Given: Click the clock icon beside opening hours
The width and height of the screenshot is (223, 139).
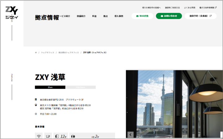Looking at the screenshot, I should 36,114.
